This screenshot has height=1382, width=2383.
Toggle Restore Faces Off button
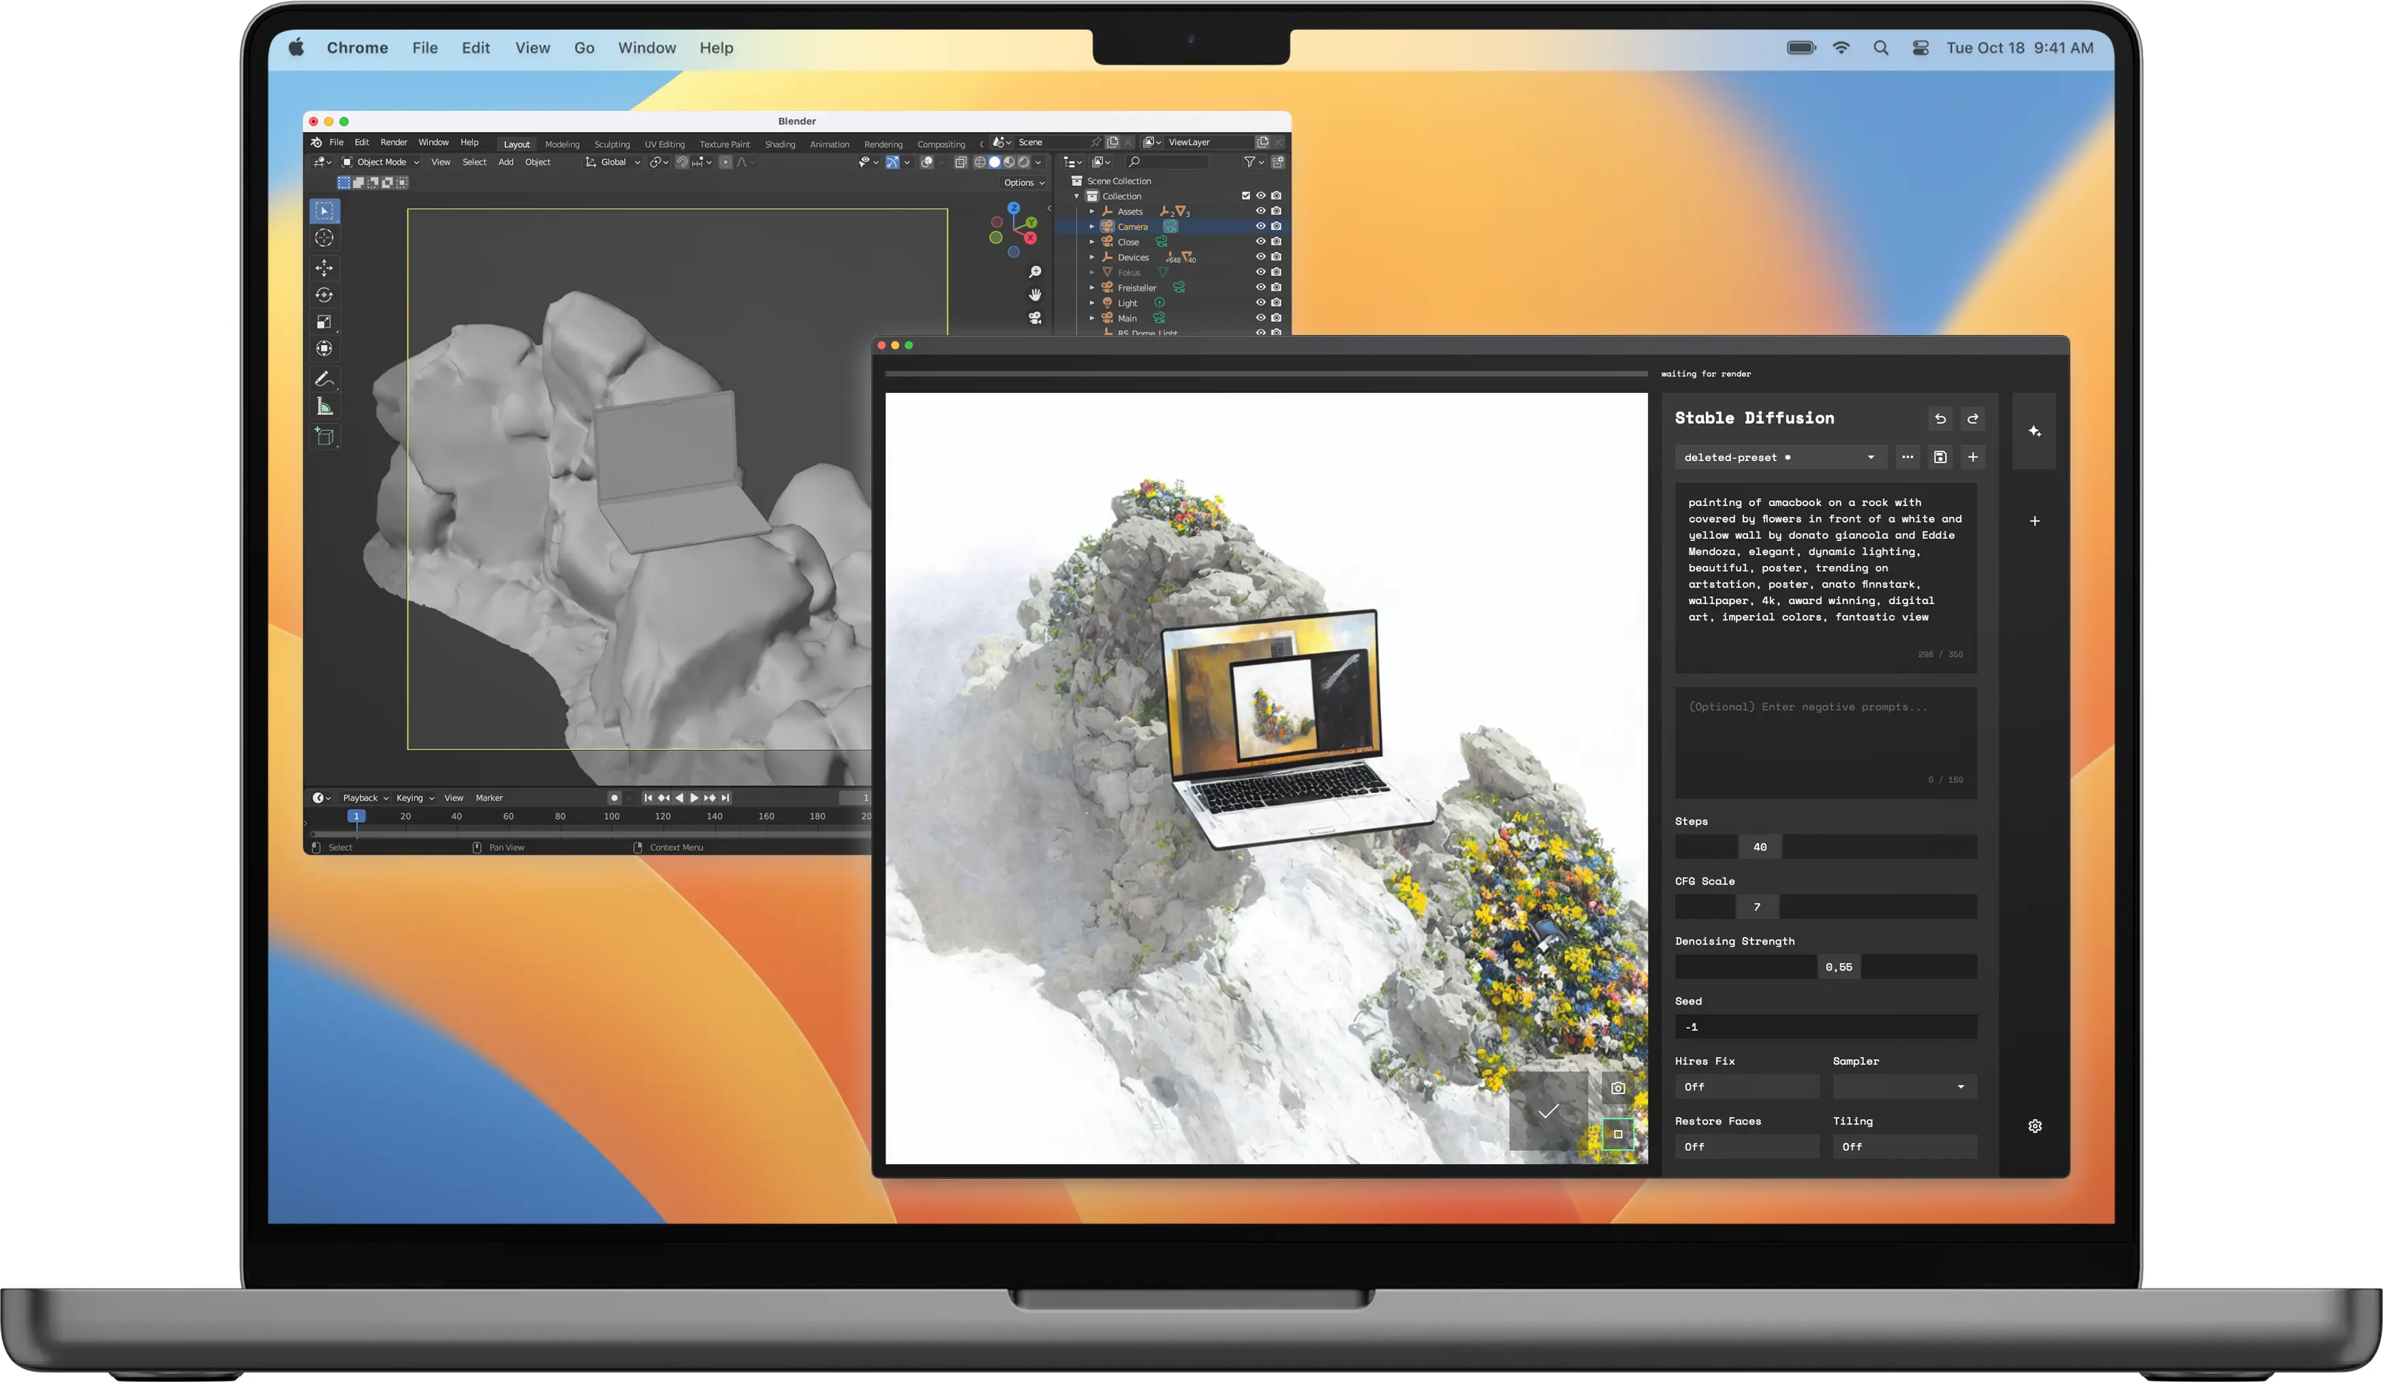coord(1747,1146)
